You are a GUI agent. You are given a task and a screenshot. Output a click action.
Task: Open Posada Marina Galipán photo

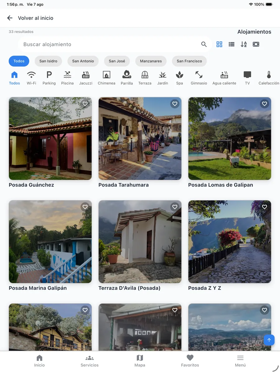point(50,242)
